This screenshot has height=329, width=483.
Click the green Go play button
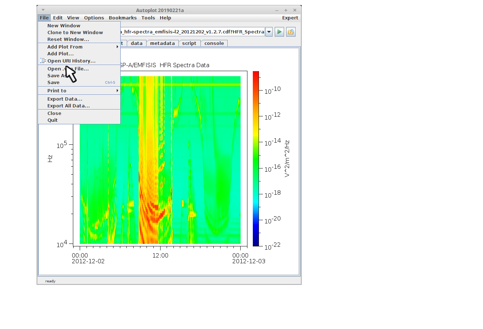(x=279, y=32)
